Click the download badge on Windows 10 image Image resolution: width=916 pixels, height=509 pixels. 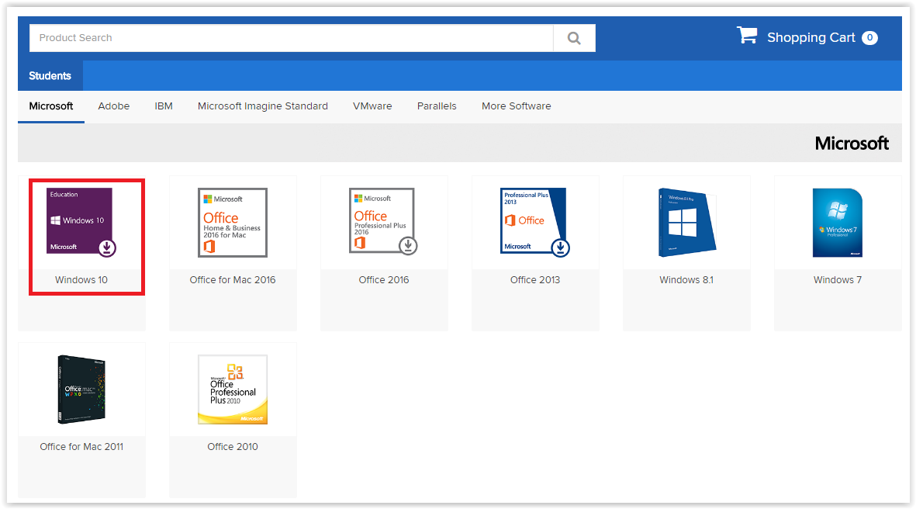point(107,248)
